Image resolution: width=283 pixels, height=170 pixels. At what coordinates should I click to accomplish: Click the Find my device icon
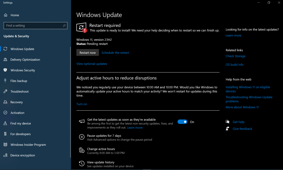6,123
